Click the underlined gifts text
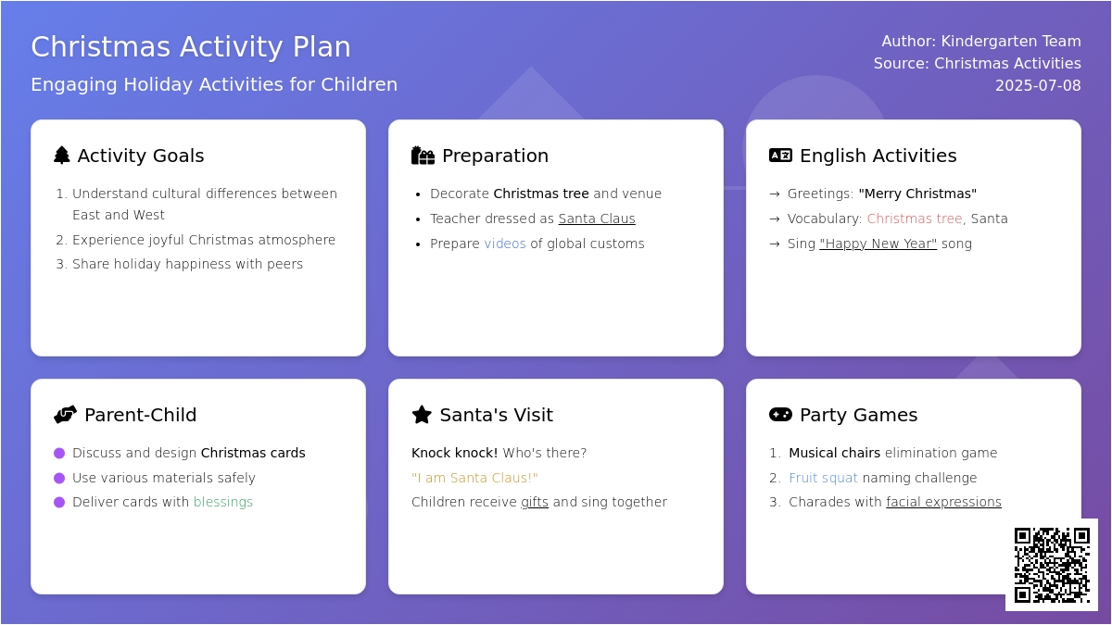1112x625 pixels. pyautogui.click(x=535, y=502)
